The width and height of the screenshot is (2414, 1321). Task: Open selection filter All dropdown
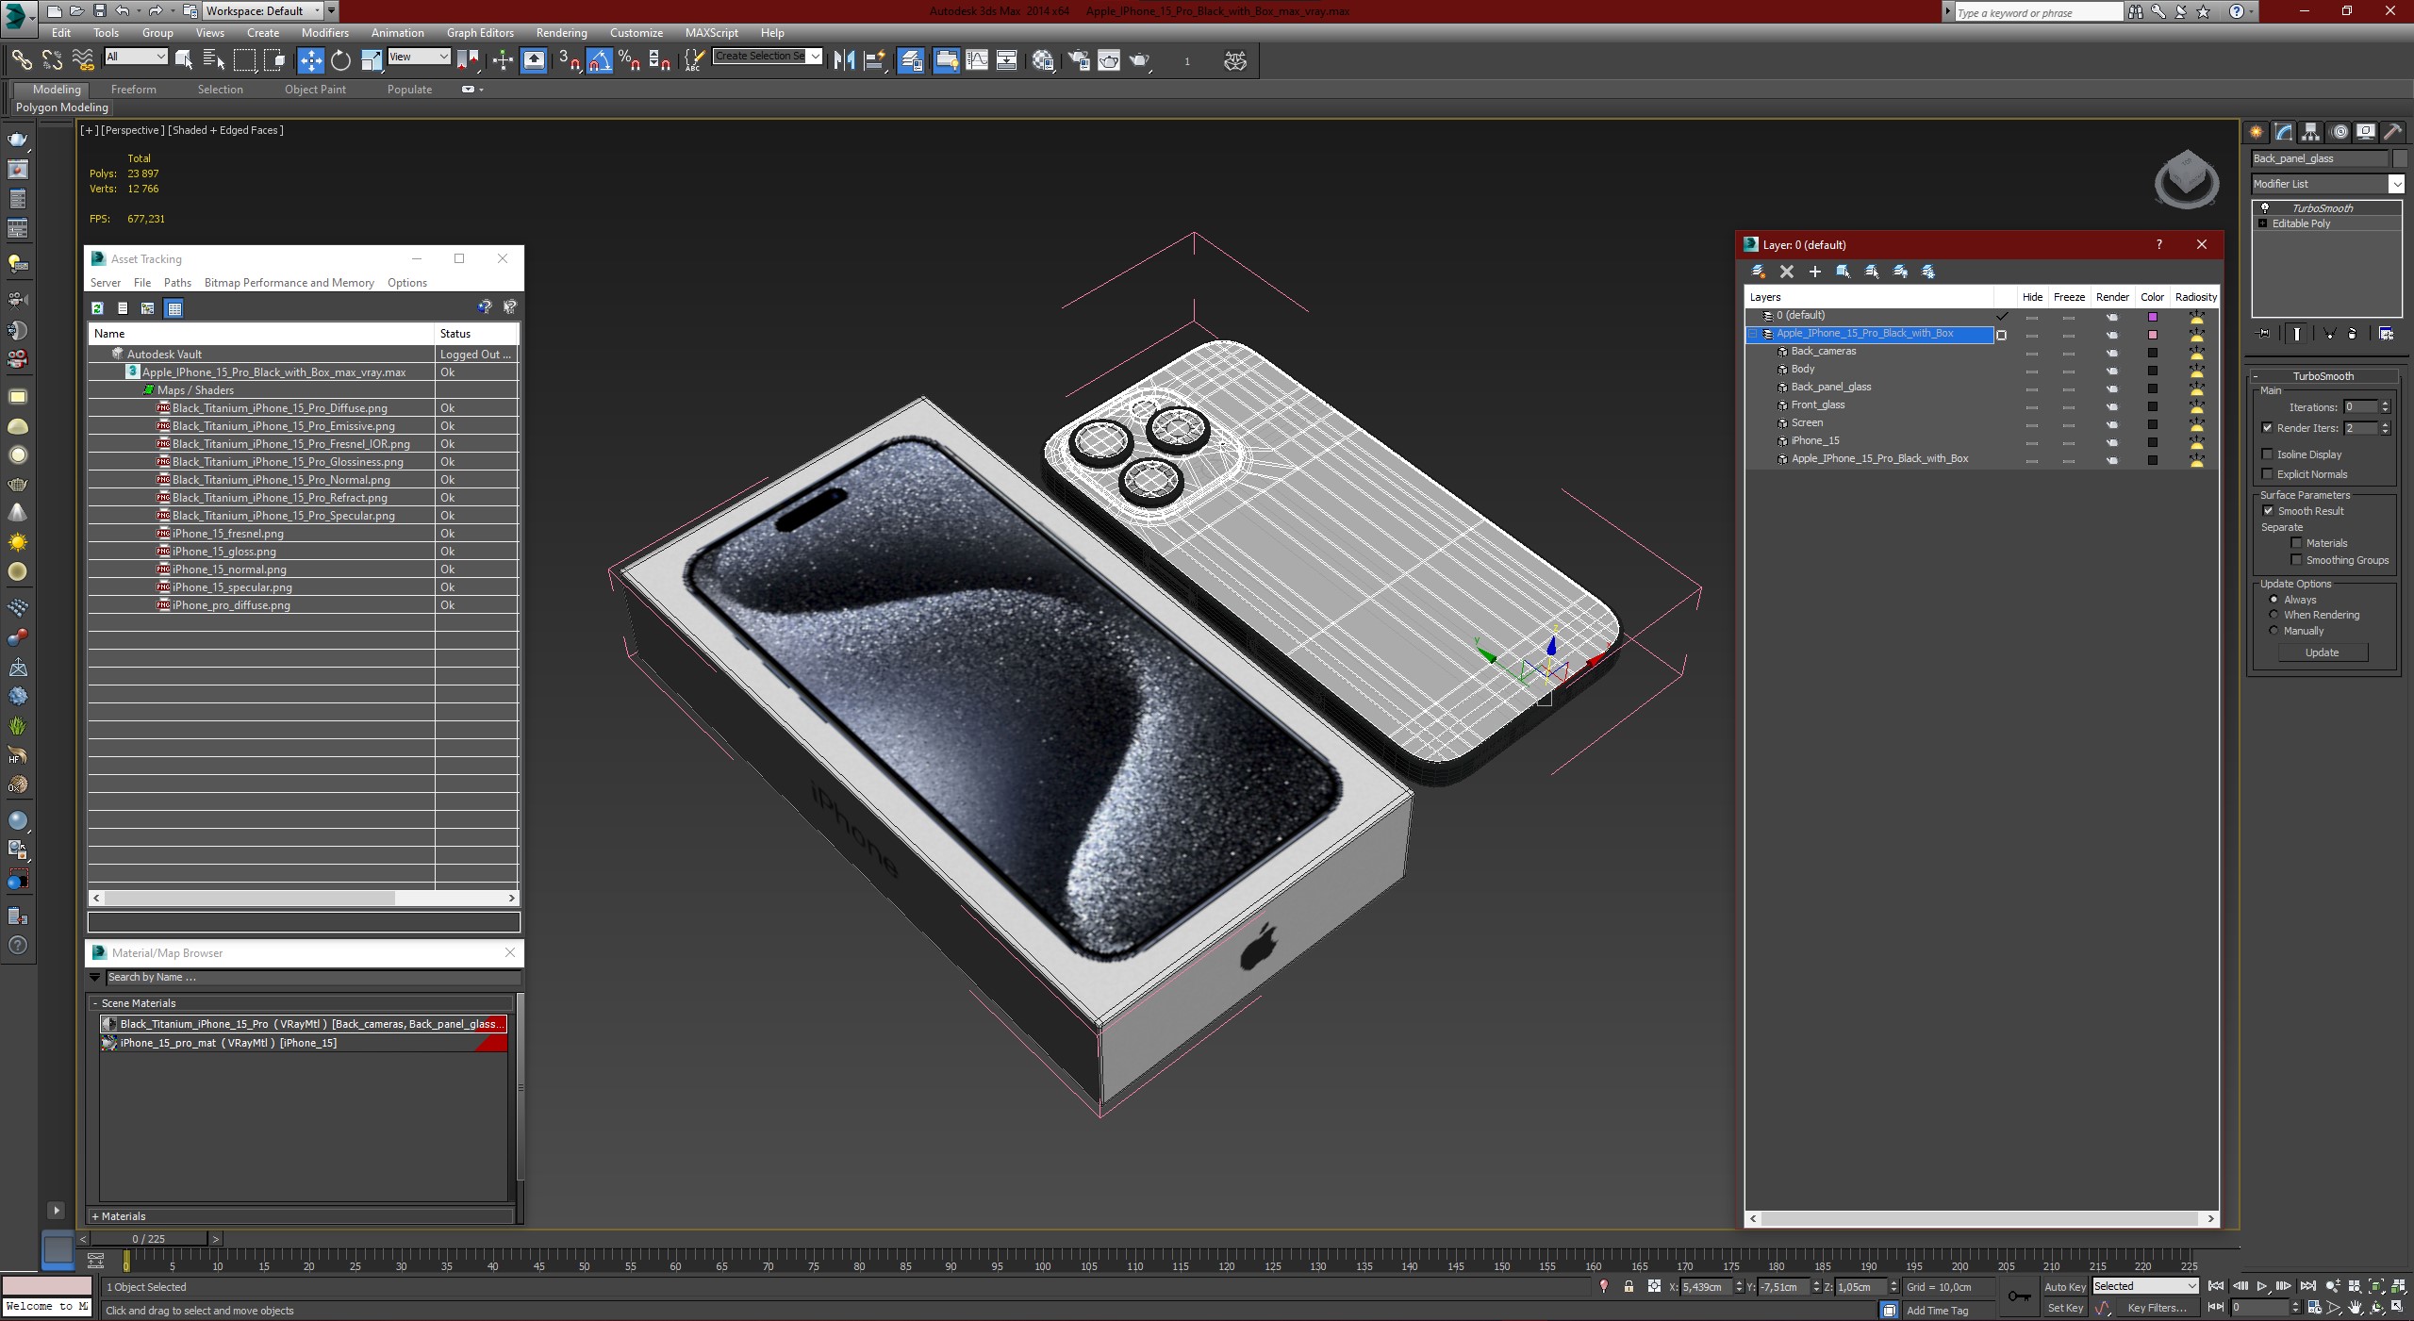[x=136, y=57]
